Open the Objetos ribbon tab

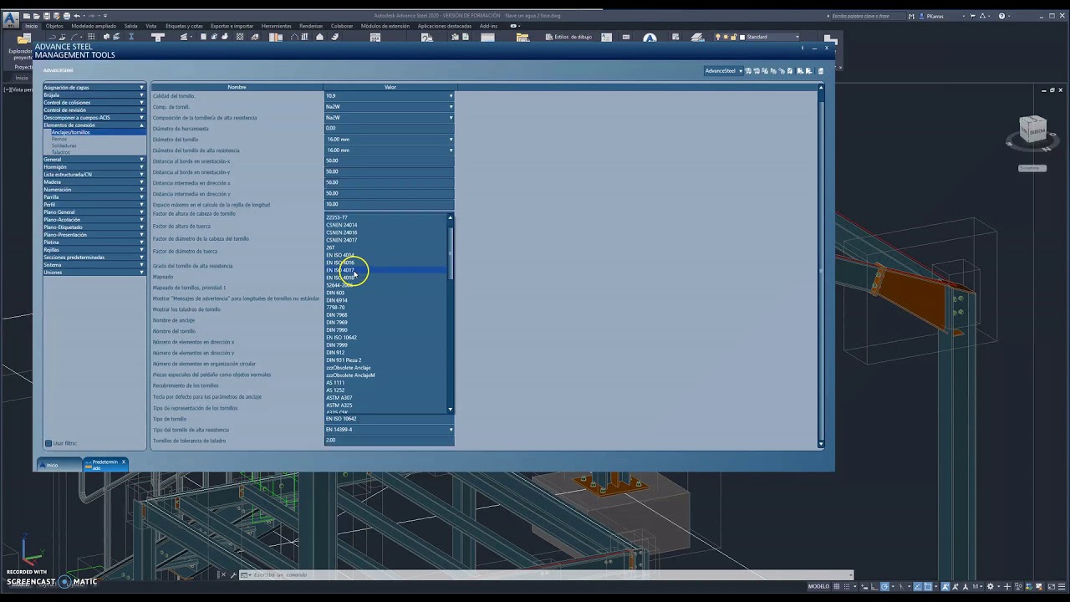54,26
